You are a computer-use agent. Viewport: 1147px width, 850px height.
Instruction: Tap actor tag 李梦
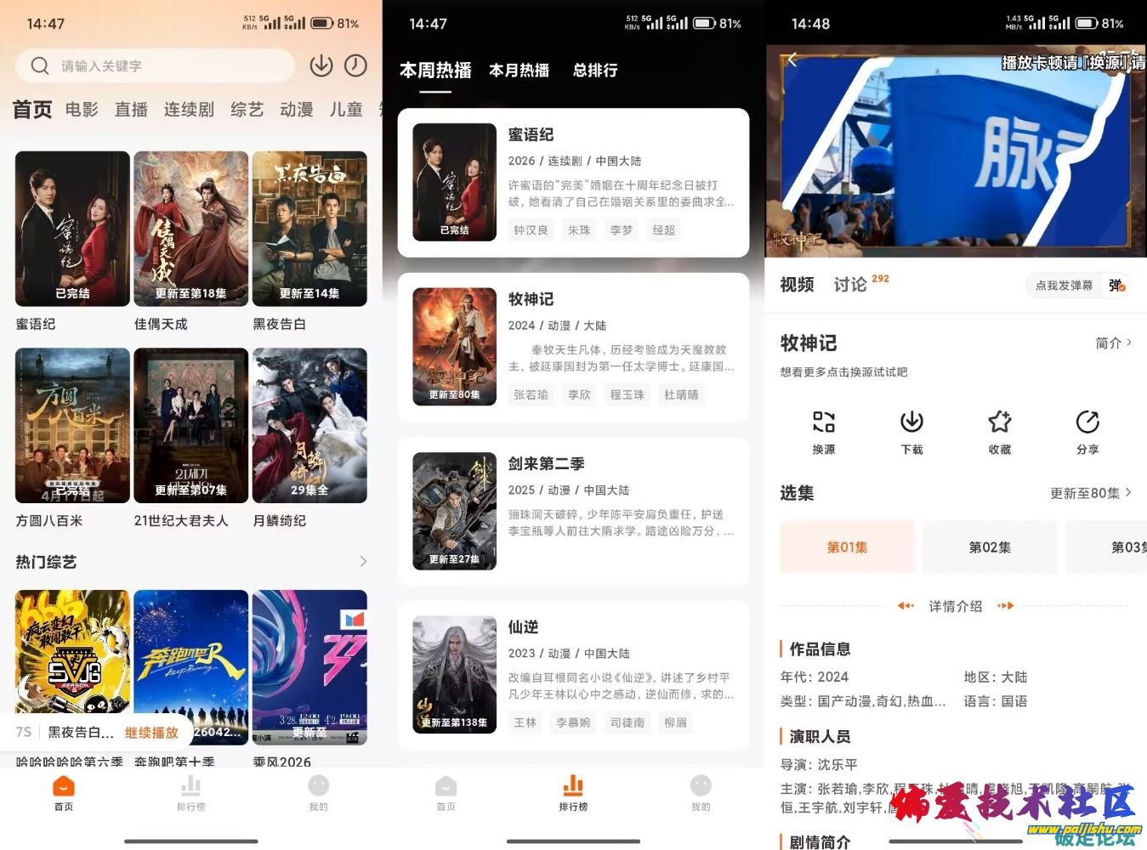coord(622,230)
